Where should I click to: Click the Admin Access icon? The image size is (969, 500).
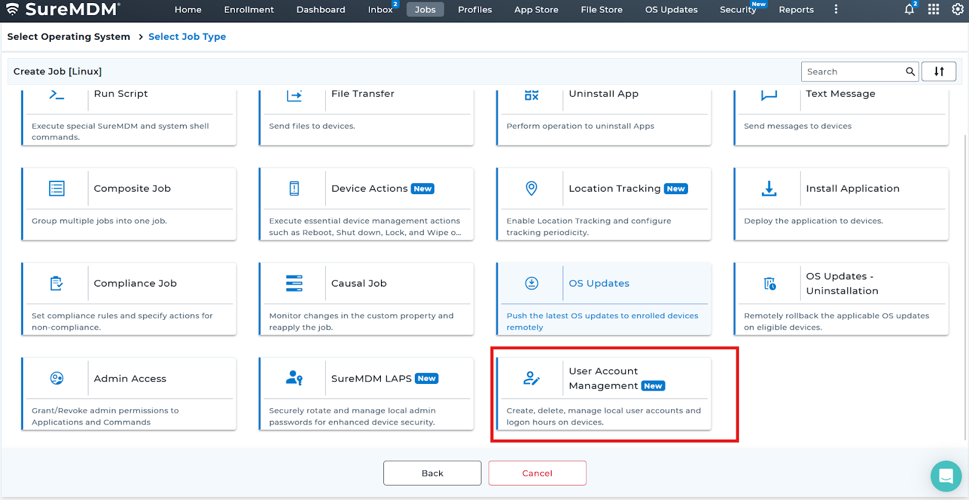pos(56,378)
